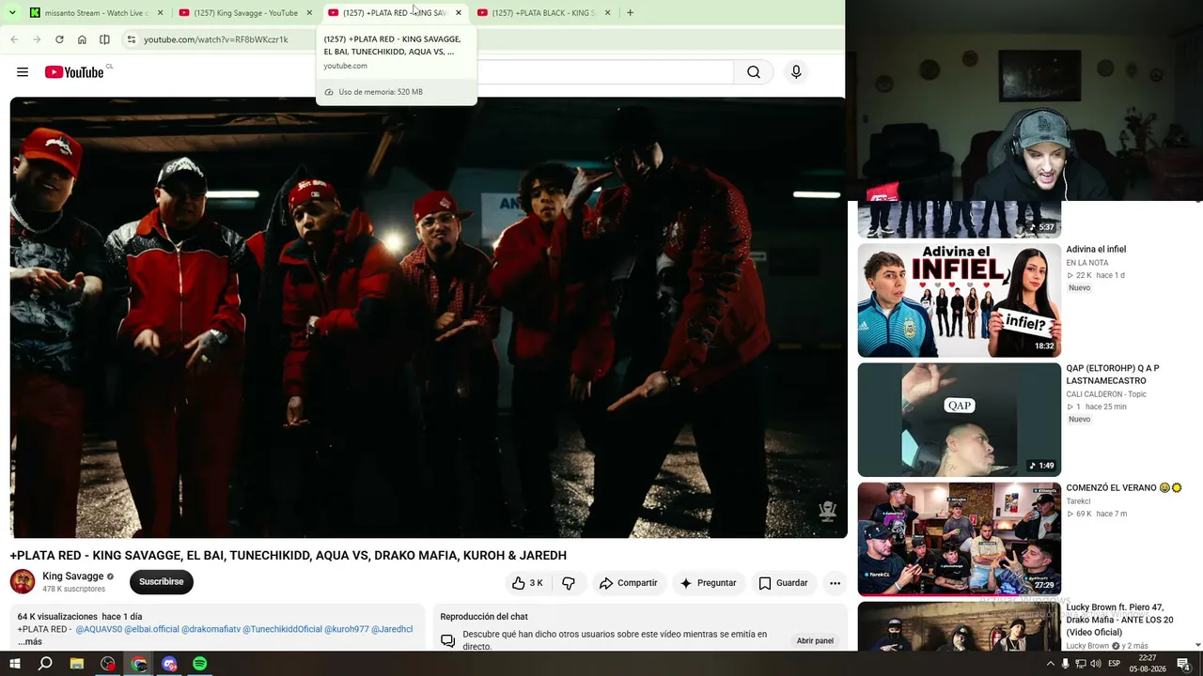View site information for youtube.com
Image resolution: width=1203 pixels, height=676 pixels.
(132, 39)
